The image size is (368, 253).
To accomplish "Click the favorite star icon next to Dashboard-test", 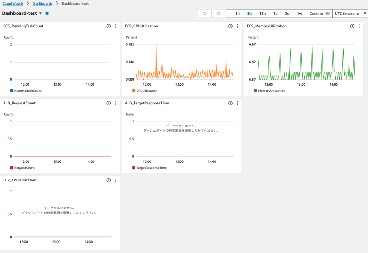I will (47, 13).
